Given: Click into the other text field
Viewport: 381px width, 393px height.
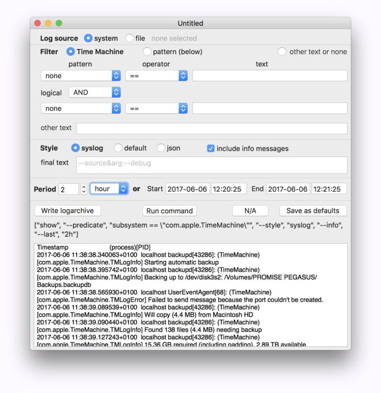Looking at the screenshot, I should click(x=212, y=128).
